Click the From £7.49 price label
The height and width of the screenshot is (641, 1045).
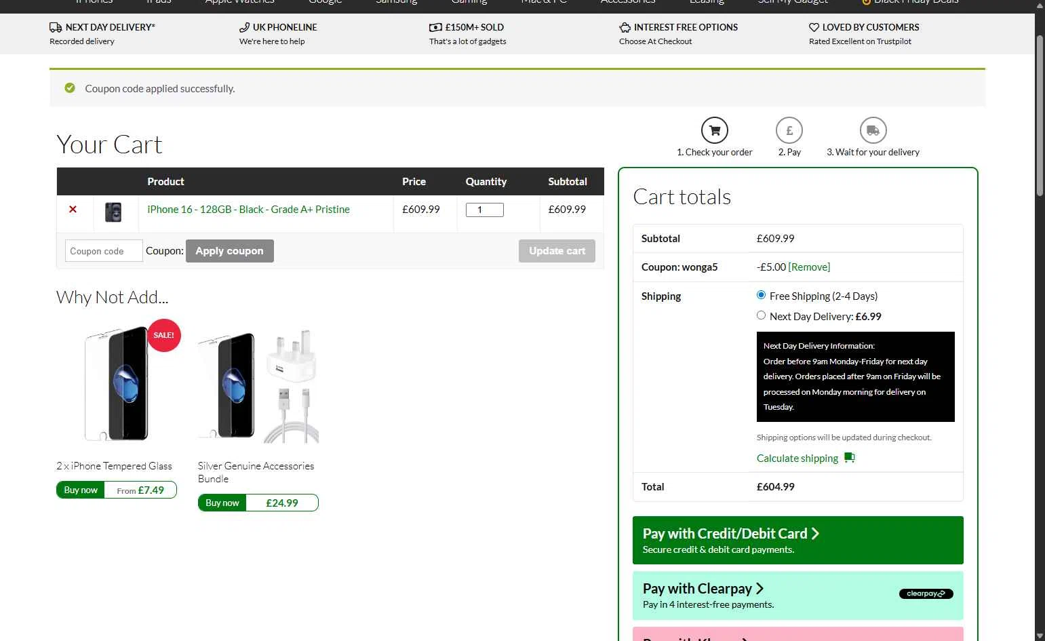click(x=140, y=490)
